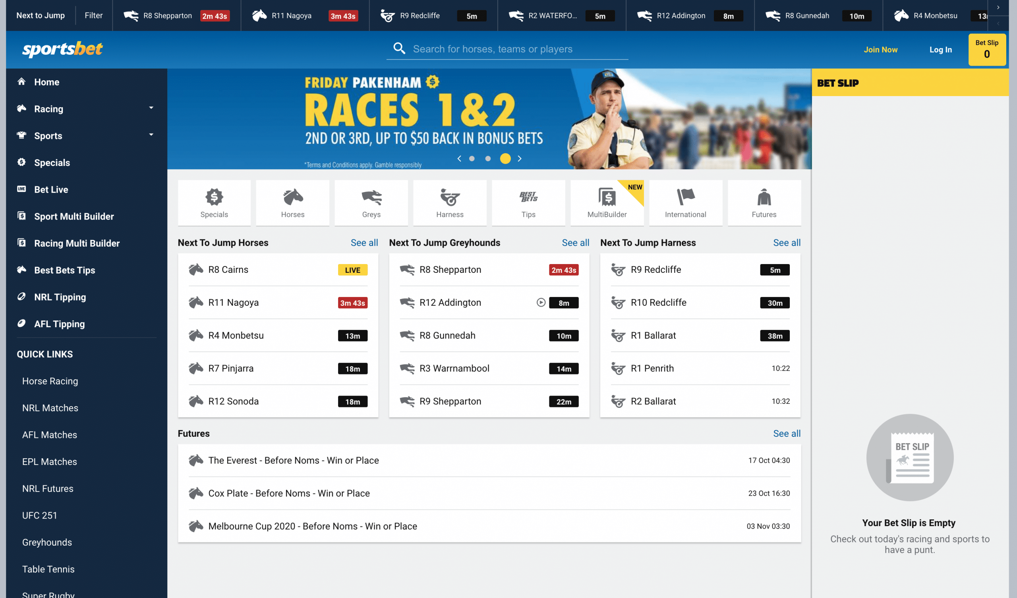Open the Horses category tile
The height and width of the screenshot is (598, 1017).
(293, 203)
